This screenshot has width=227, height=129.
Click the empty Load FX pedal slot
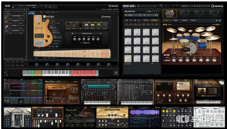tap(105, 26)
